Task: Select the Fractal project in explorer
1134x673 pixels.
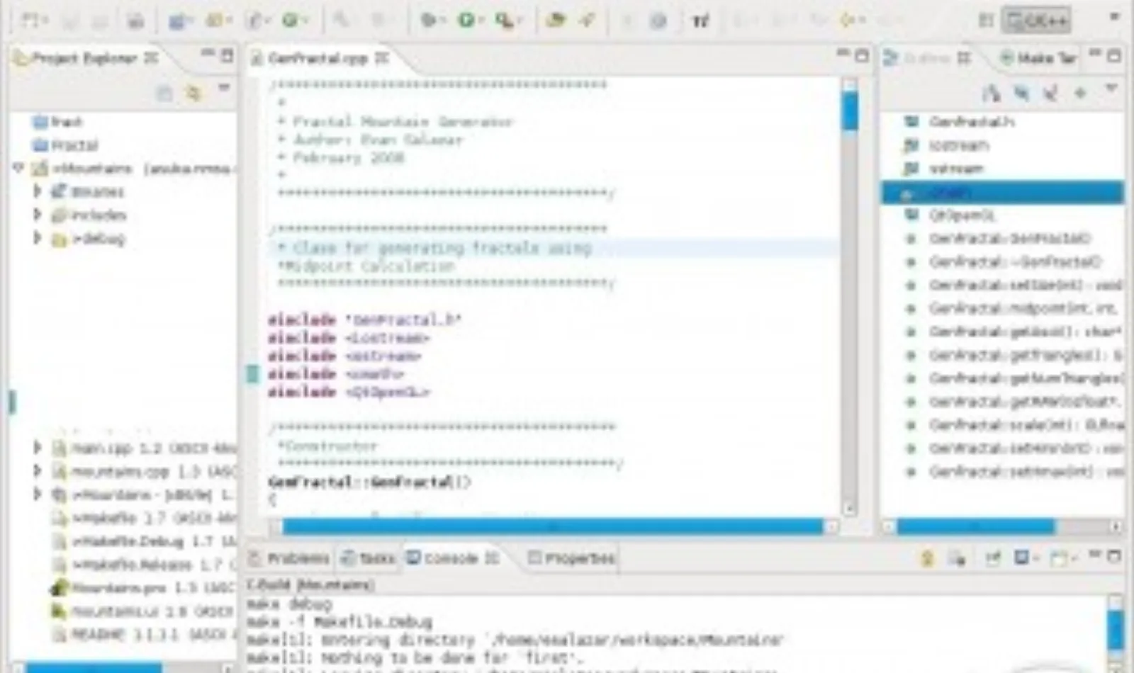Action: pyautogui.click(x=66, y=145)
